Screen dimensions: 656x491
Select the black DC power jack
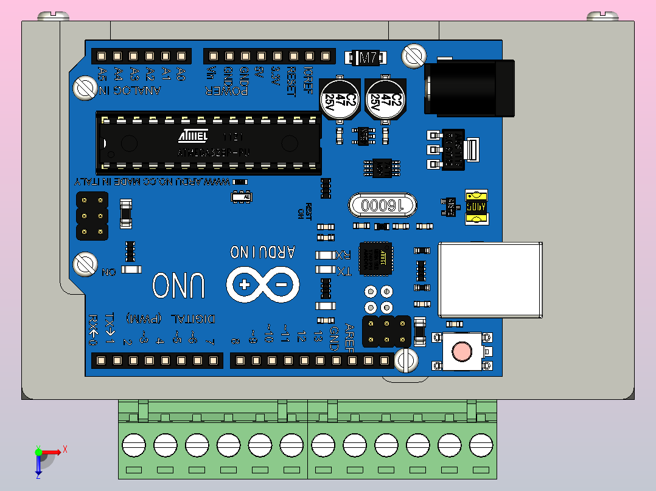pyautogui.click(x=469, y=88)
